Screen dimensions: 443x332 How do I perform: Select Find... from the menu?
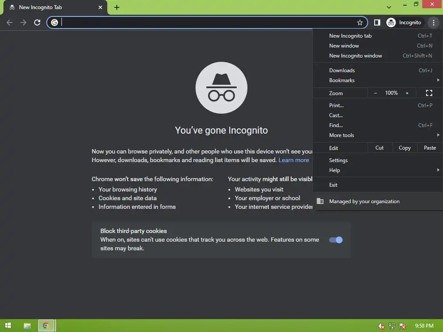tap(377, 125)
